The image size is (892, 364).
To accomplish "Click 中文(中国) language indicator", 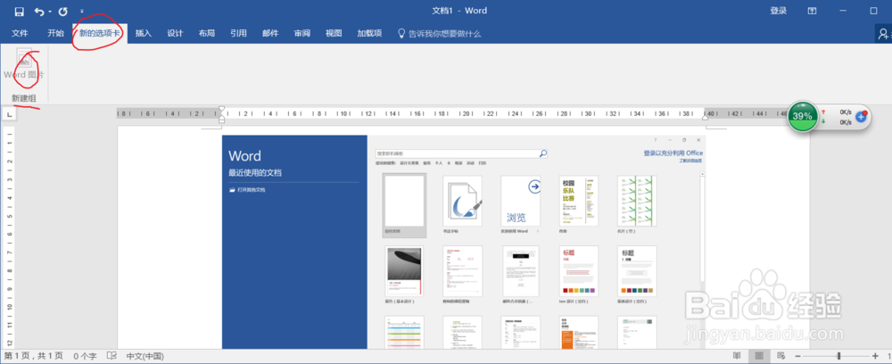I will pos(145,356).
